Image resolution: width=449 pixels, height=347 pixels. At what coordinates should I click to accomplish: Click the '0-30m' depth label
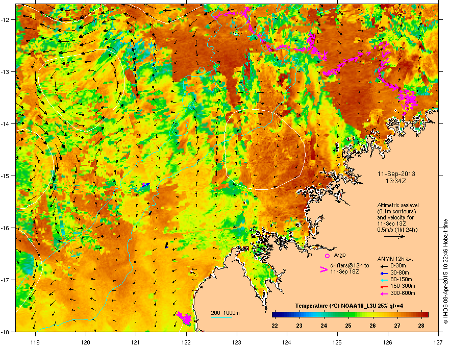coord(398,266)
